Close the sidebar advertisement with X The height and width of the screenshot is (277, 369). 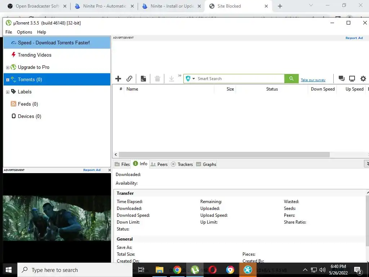[110, 170]
